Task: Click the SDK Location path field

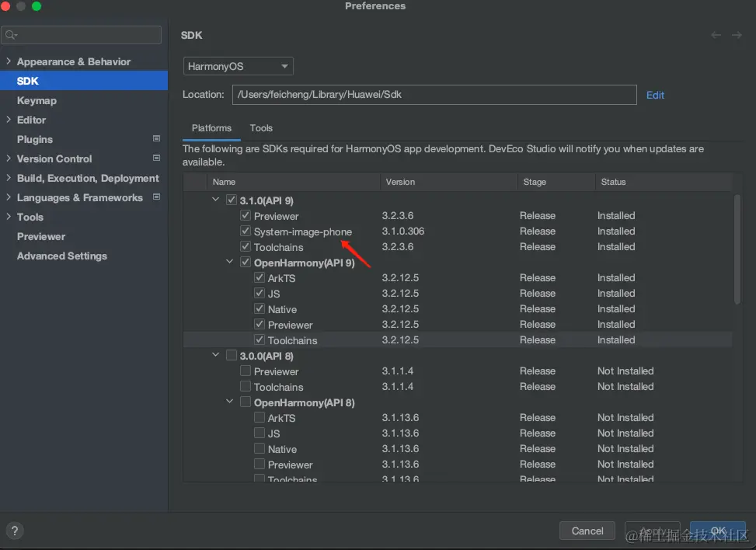Action: click(434, 95)
